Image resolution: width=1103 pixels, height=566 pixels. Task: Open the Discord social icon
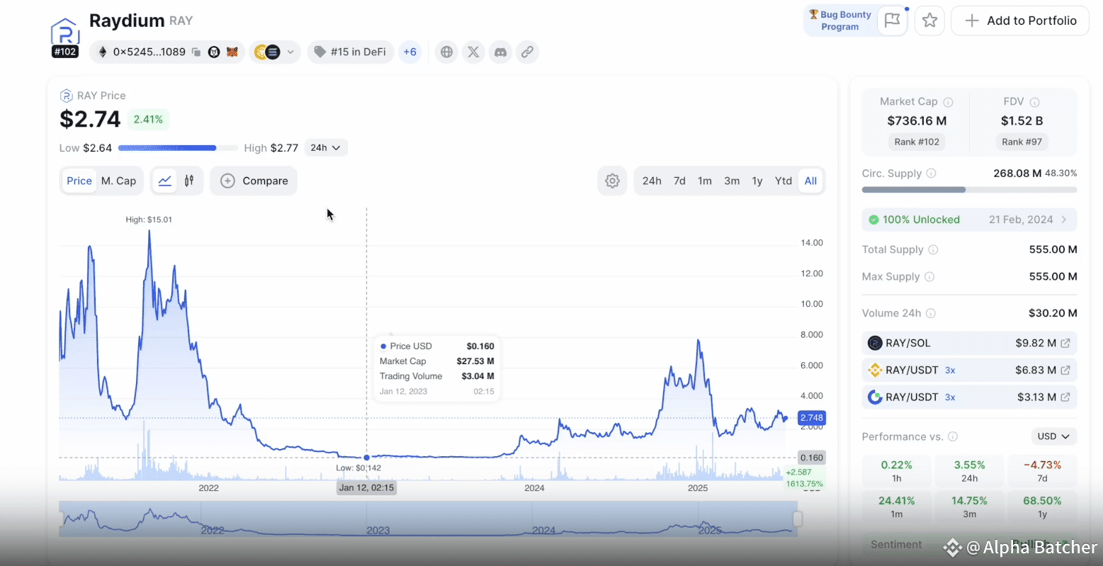click(x=500, y=52)
